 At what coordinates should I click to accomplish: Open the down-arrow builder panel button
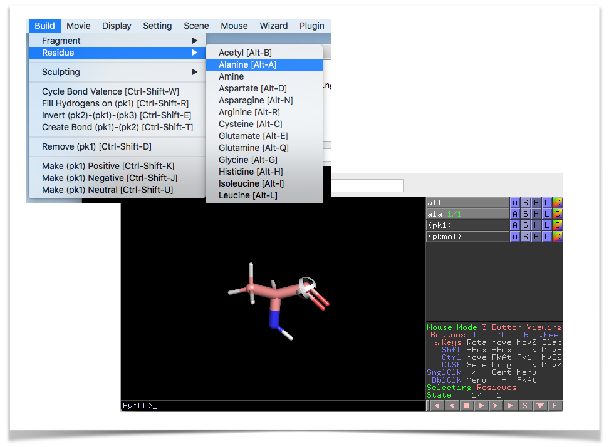pos(540,406)
